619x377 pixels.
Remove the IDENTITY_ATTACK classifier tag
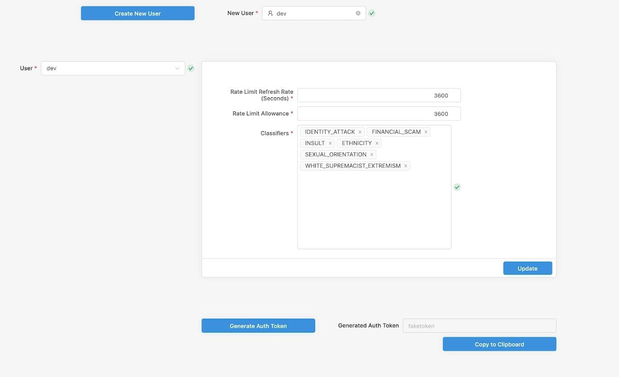tap(360, 132)
